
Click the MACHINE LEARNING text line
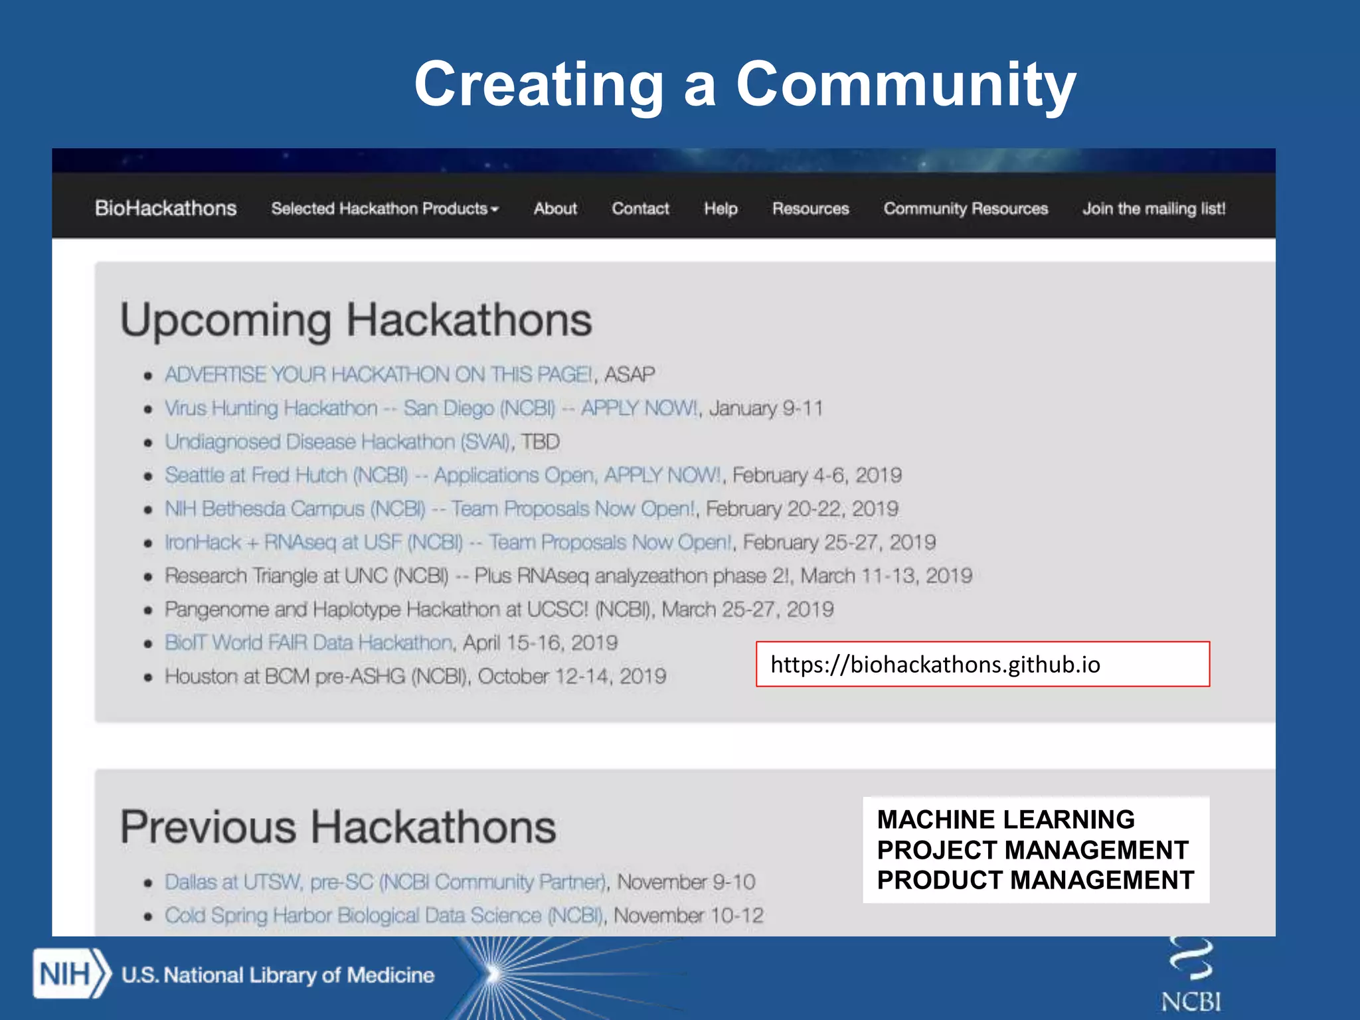pyautogui.click(x=1005, y=819)
